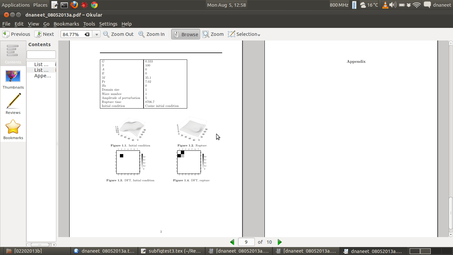Open the Bookmarks menu
This screenshot has width=453, height=255.
point(66,24)
